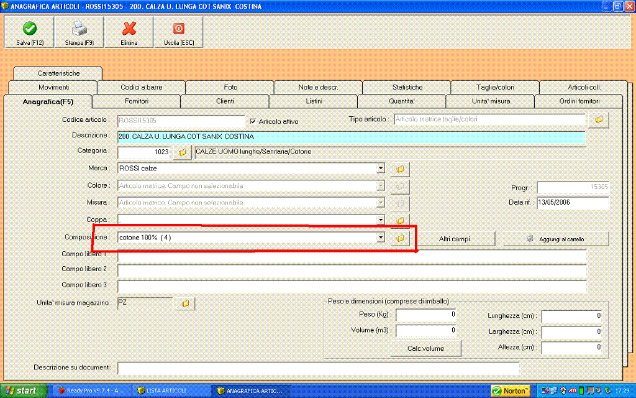Image resolution: width=636 pixels, height=398 pixels.
Task: Open the Windows start button
Action: tap(24, 391)
